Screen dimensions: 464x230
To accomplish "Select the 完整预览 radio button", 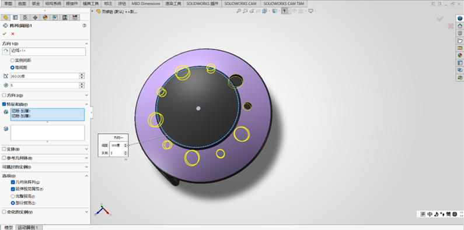I will pos(13,196).
